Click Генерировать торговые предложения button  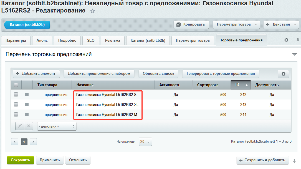click(221, 74)
